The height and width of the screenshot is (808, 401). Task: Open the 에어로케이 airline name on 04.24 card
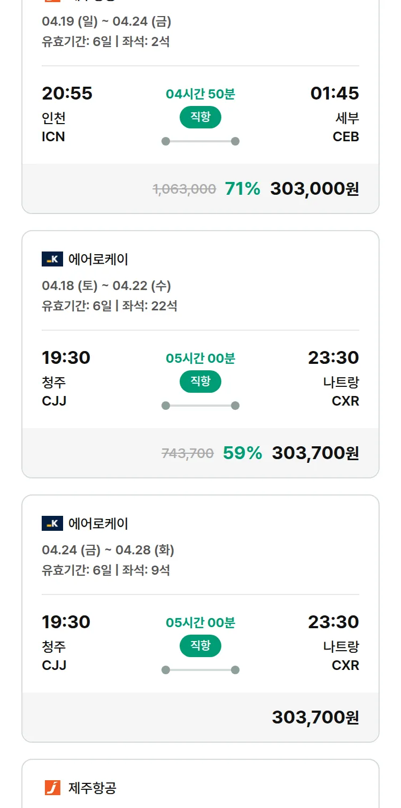click(98, 524)
